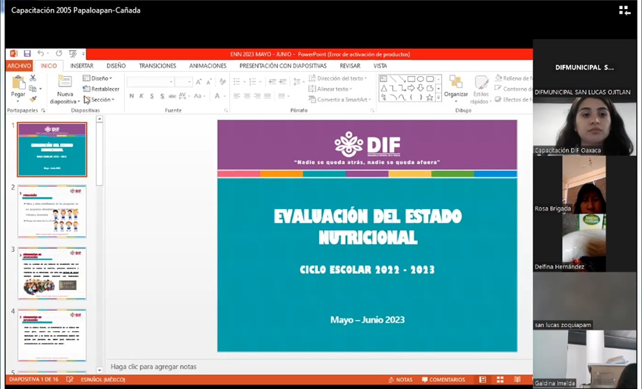The height and width of the screenshot is (389, 642).
Task: Click the Pegar clipboard icon
Action: click(18, 82)
